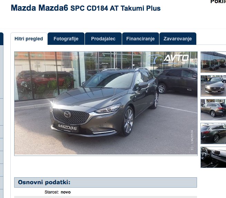Switch to the Fotografije tab

point(66,39)
